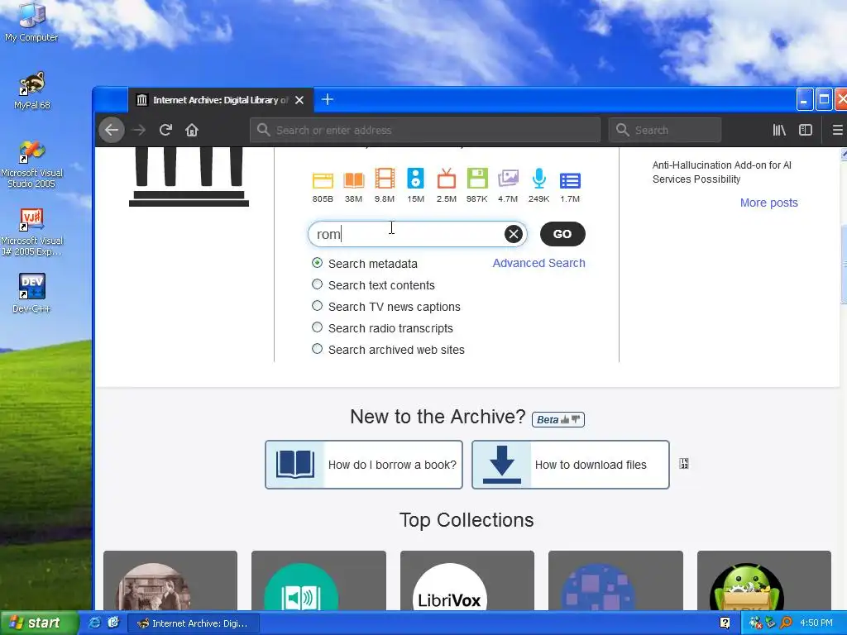Image resolution: width=847 pixels, height=635 pixels.
Task: Click the Internet Archive building logo
Action: (x=189, y=177)
